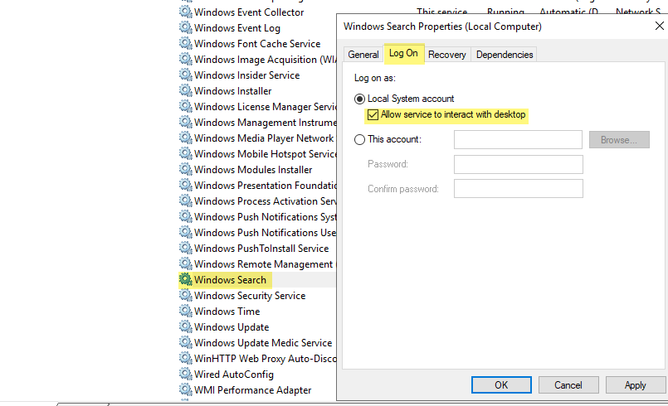Click the gear icon beside Windows Process Activation Service
This screenshot has height=406, width=668.
[185, 201]
